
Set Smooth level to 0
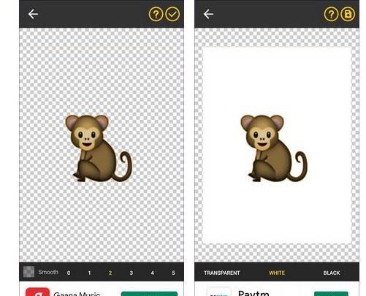pyautogui.click(x=69, y=273)
